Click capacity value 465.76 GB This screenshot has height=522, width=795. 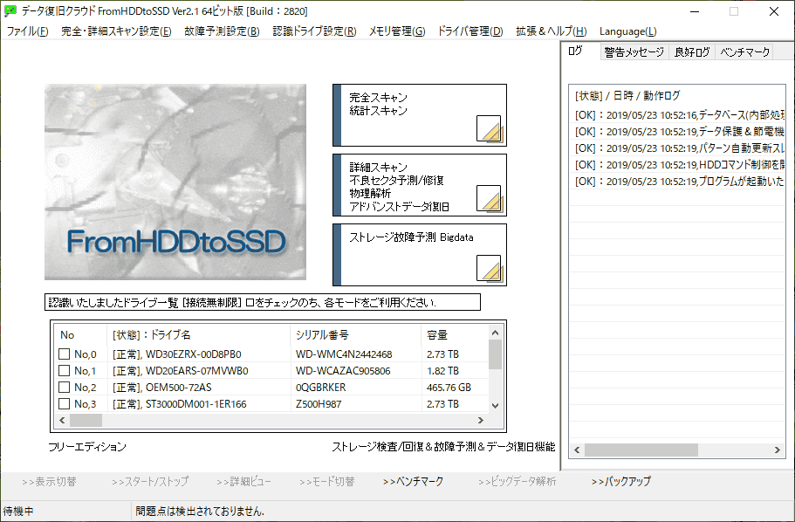[x=449, y=388]
